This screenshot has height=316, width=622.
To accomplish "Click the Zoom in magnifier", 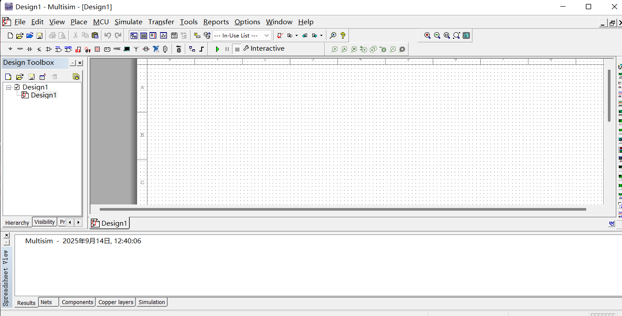I will [x=427, y=36].
